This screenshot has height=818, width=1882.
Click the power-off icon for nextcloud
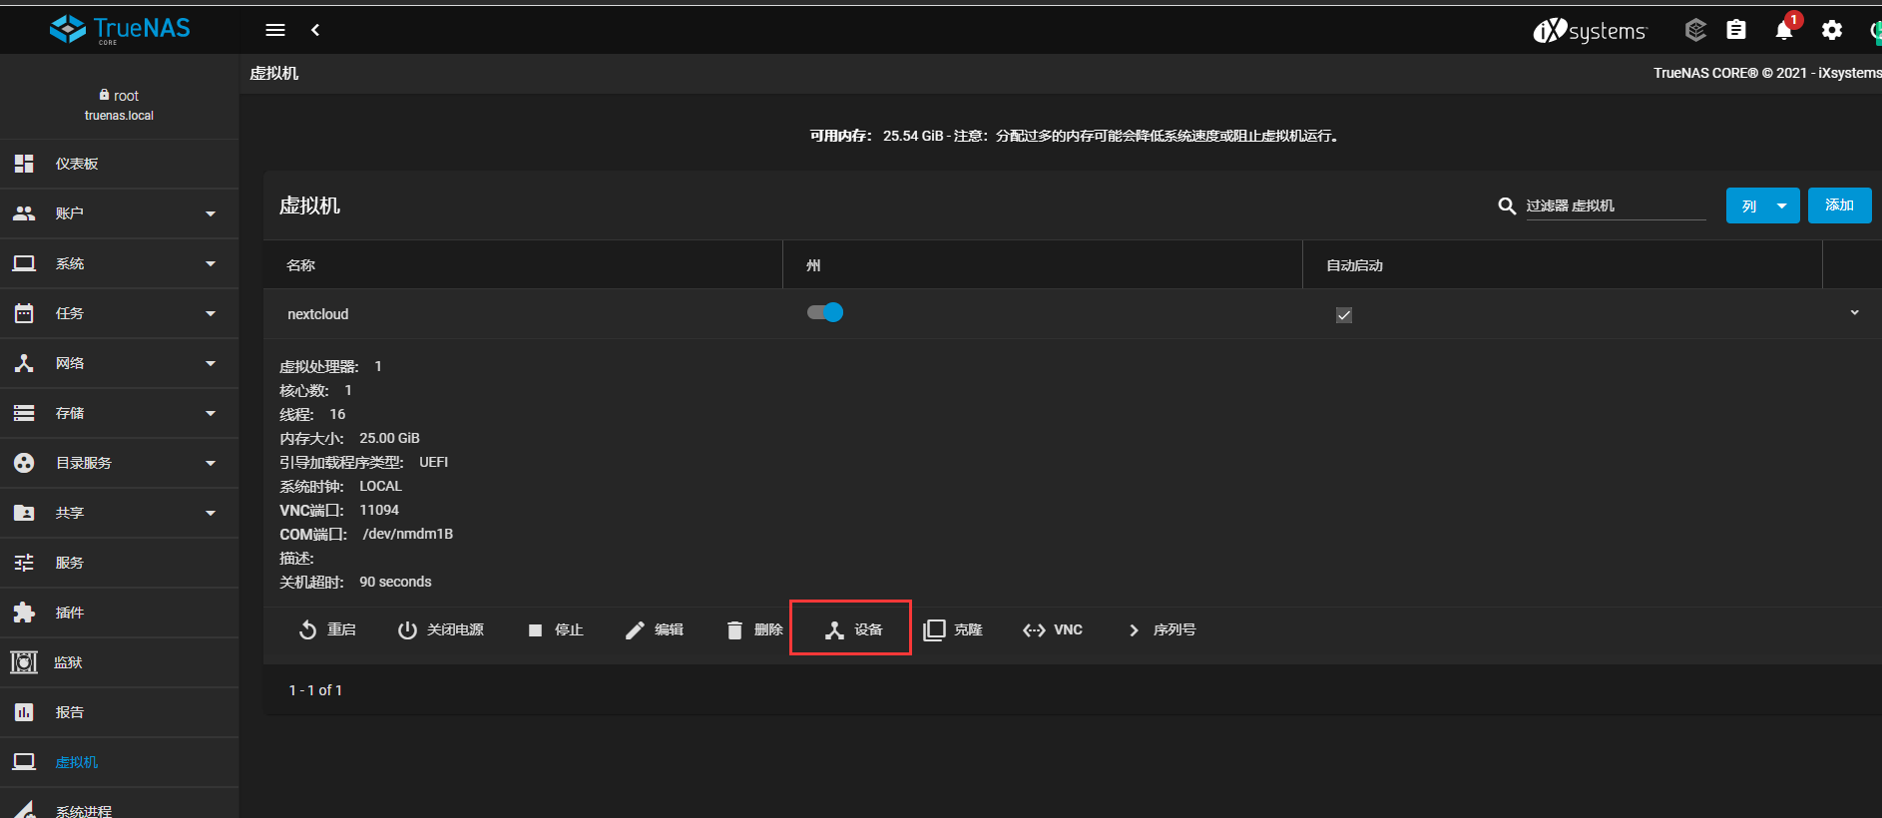(x=407, y=629)
